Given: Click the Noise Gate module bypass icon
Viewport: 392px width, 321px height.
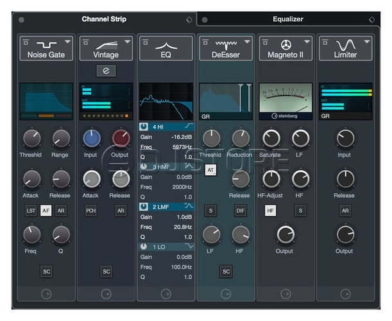Looking at the screenshot, I should [x=26, y=42].
